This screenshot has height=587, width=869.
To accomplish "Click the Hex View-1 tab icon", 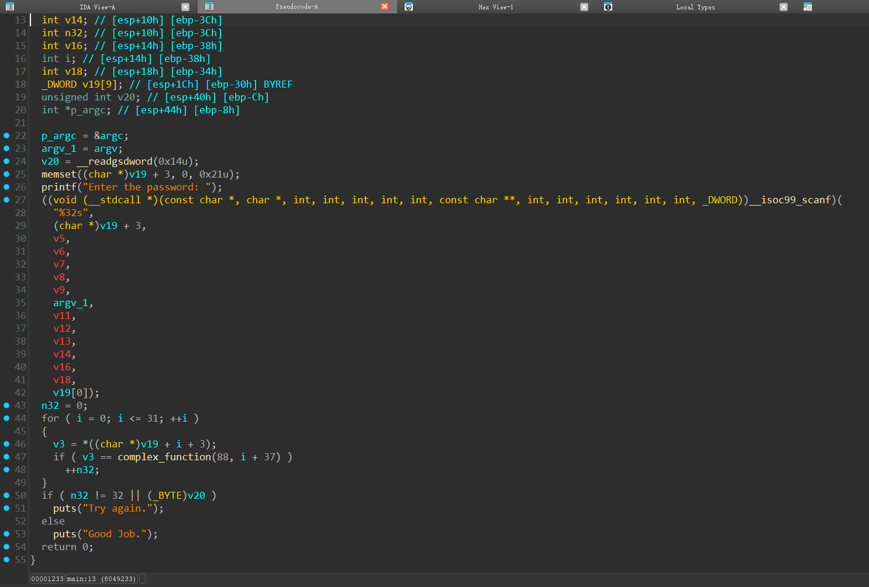I will tap(409, 7).
